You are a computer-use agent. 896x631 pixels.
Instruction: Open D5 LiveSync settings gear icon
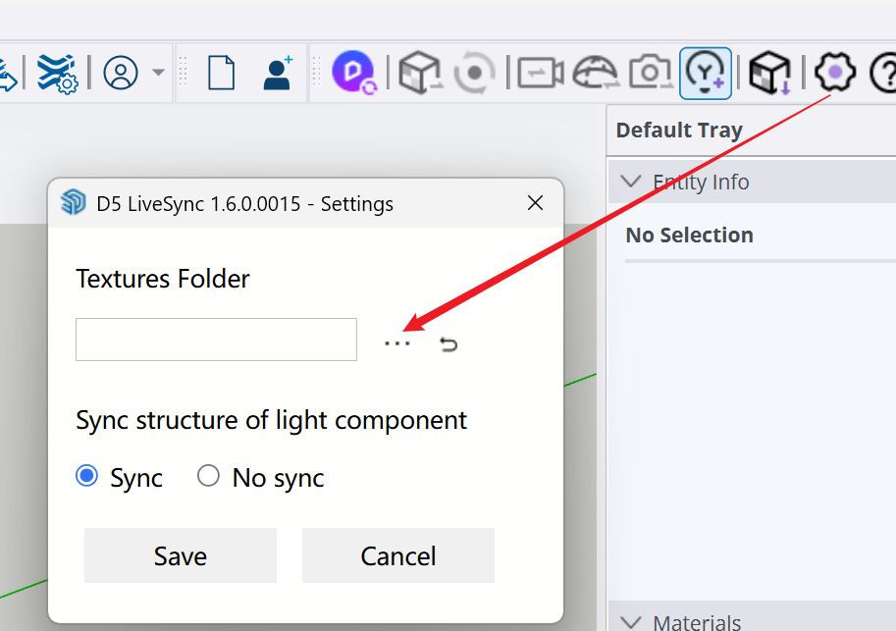tap(835, 73)
